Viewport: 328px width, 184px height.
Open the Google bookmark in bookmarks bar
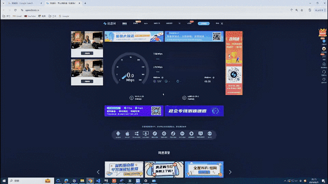click(64, 16)
